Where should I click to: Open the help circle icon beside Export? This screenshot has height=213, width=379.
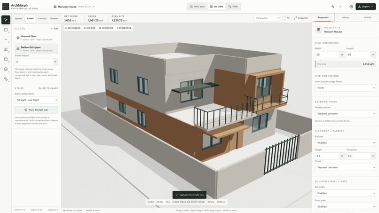351,7
